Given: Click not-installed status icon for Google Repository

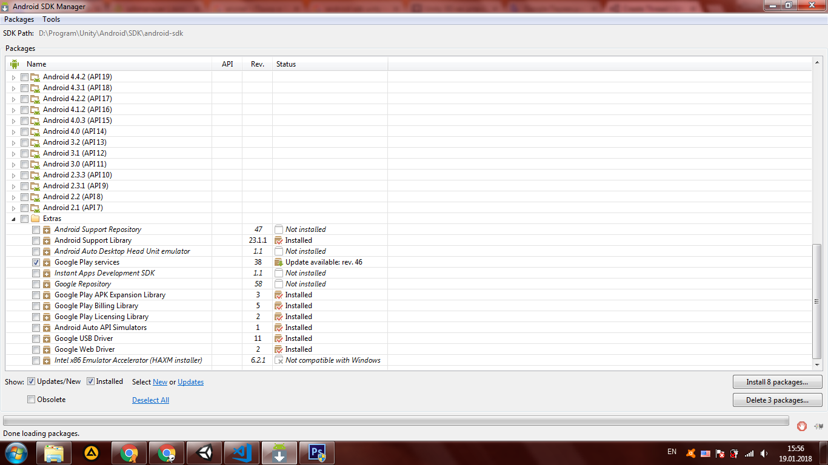Looking at the screenshot, I should (279, 284).
